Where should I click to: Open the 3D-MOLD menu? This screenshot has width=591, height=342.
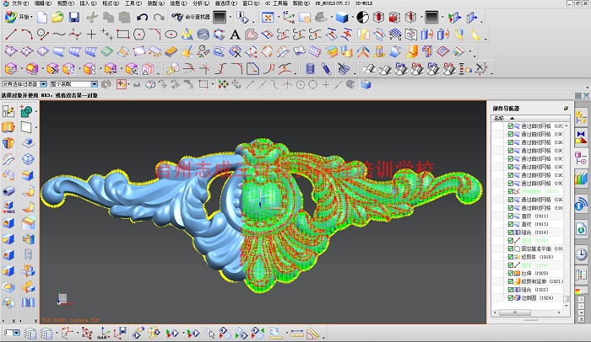364,3
